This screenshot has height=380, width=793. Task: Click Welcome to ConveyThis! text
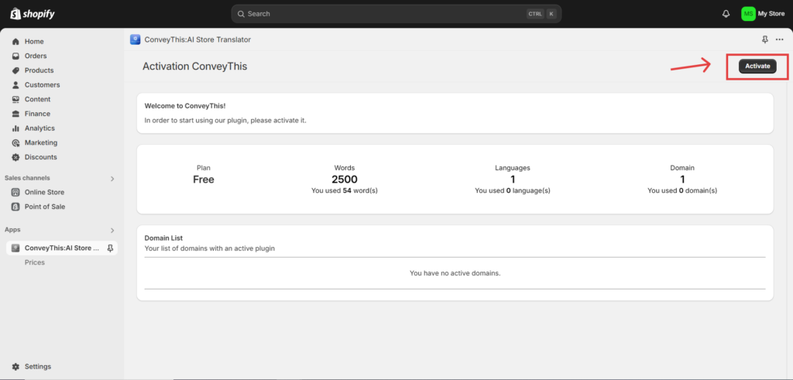(x=185, y=106)
